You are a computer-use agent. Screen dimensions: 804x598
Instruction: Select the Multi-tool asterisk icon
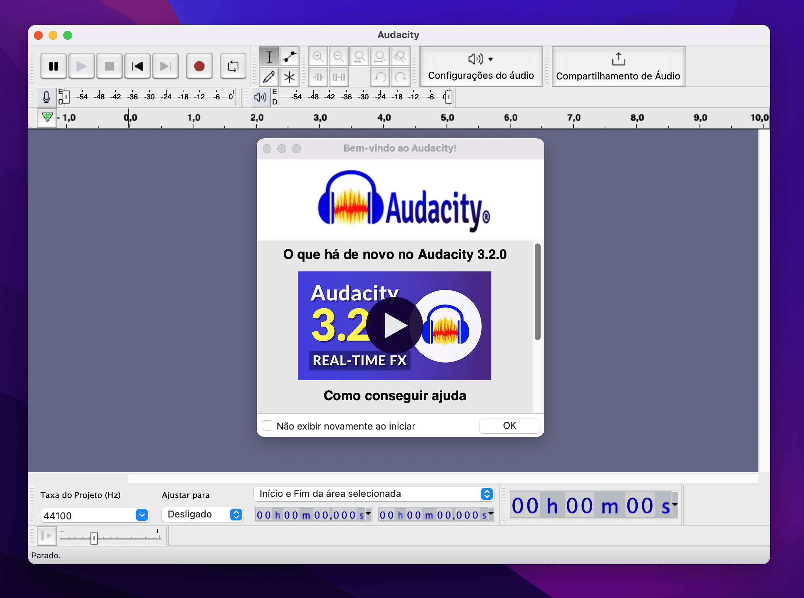tap(289, 77)
